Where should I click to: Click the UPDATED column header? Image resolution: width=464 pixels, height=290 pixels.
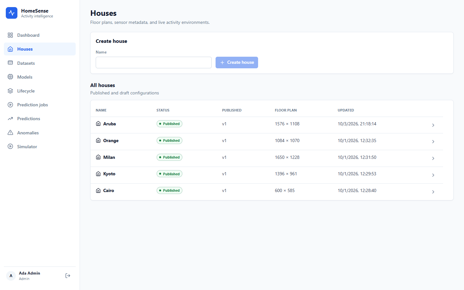346,110
